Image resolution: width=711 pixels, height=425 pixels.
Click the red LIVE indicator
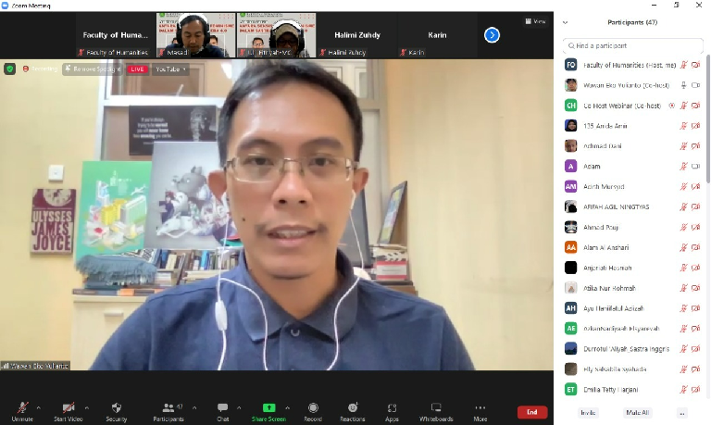click(x=137, y=69)
